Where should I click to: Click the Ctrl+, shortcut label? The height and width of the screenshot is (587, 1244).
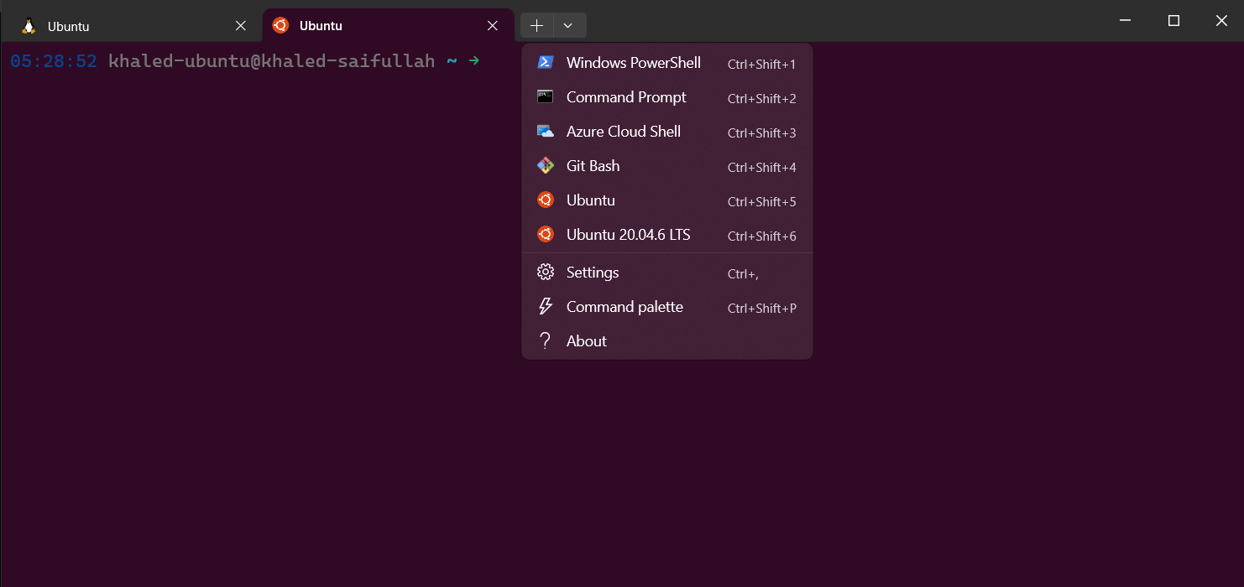744,274
